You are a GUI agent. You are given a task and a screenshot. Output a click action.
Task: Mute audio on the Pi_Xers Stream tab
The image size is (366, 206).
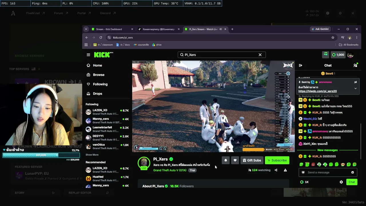[220, 29]
